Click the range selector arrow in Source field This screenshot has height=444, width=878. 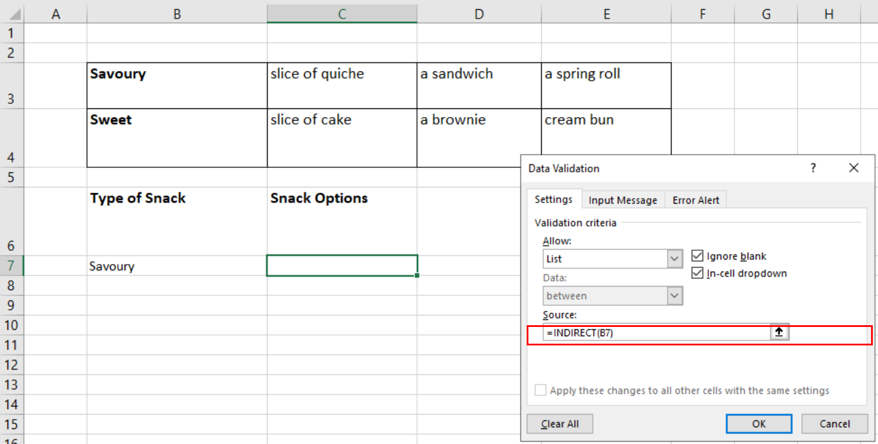coord(779,333)
